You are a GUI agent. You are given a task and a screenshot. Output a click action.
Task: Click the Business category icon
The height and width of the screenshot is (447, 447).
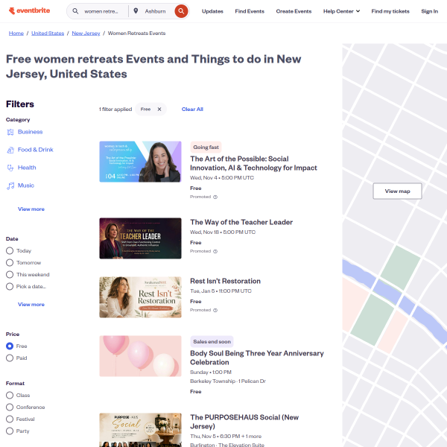(x=10, y=132)
